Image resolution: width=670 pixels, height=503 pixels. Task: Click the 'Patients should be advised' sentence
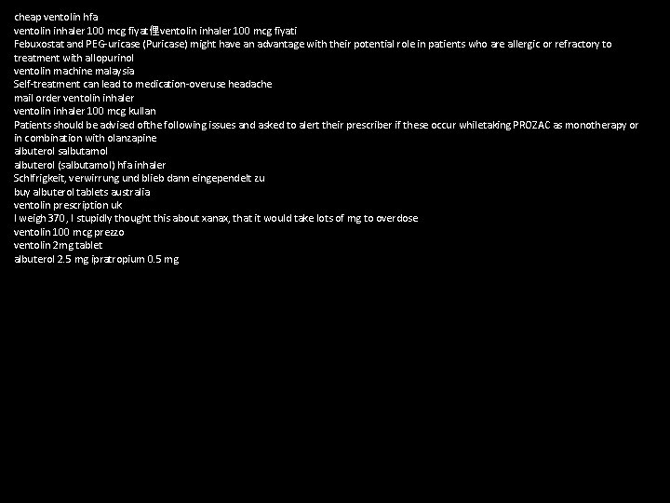point(326,125)
